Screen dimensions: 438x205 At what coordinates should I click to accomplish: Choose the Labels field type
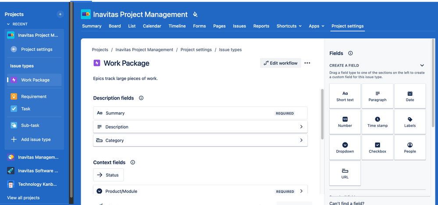tap(410, 122)
